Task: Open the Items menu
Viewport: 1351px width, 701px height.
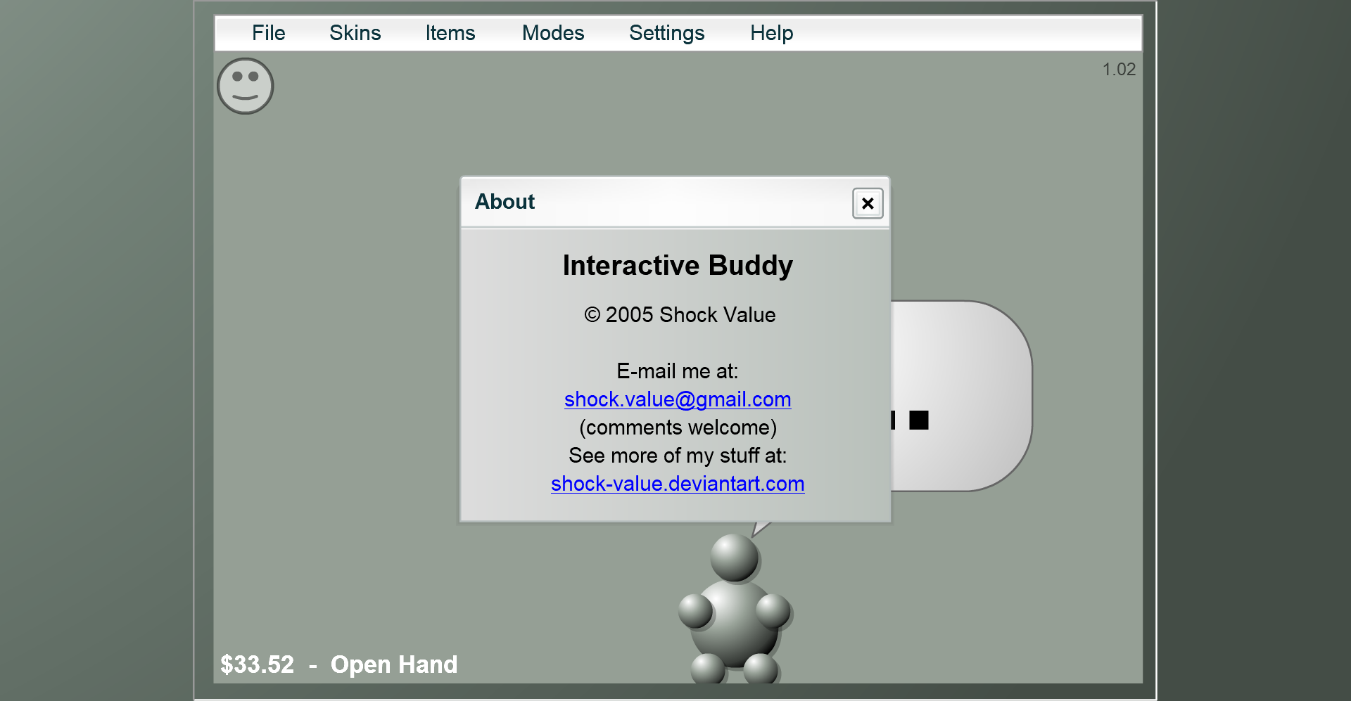Action: [450, 32]
